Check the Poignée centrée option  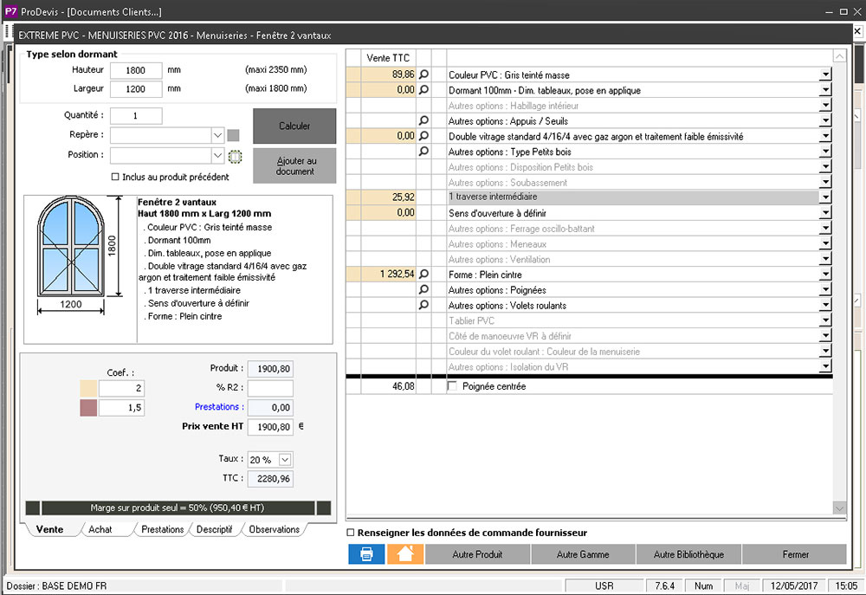pos(452,387)
